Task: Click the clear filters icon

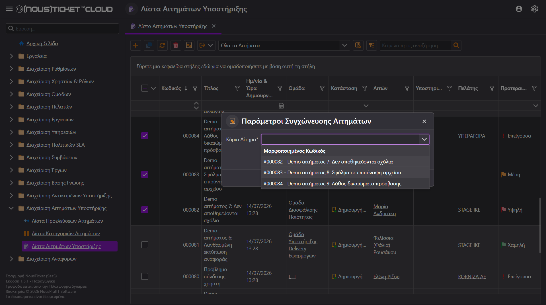Action: 371,46
